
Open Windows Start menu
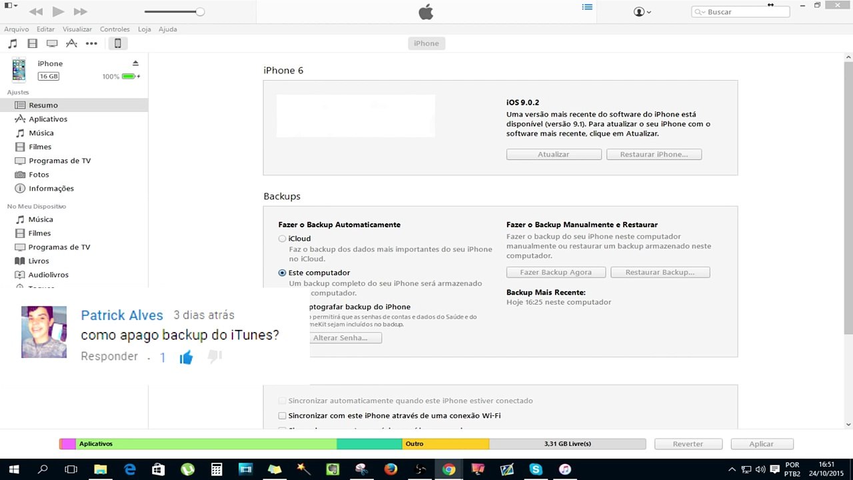pyautogui.click(x=14, y=469)
